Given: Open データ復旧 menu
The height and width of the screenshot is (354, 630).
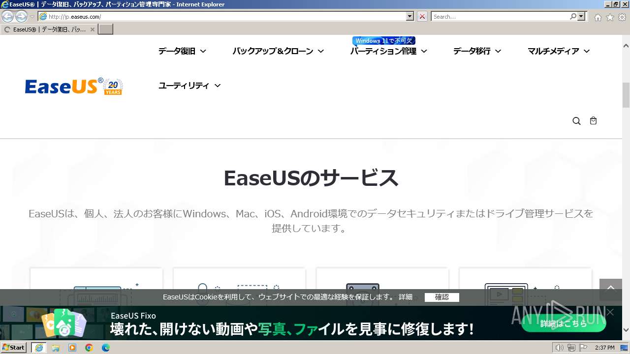Looking at the screenshot, I should 182,51.
